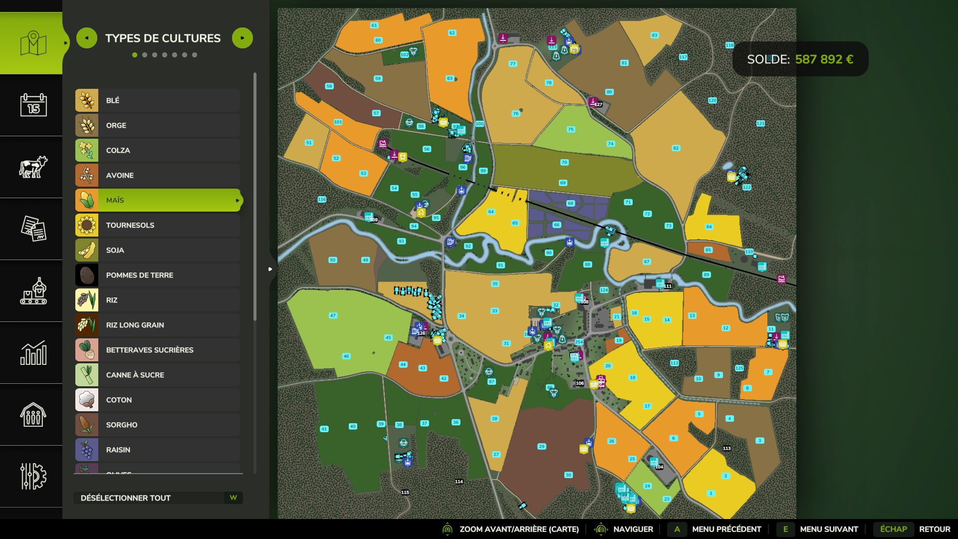958x539 pixels.
Task: Click the Échap Retour button
Action: [912, 529]
